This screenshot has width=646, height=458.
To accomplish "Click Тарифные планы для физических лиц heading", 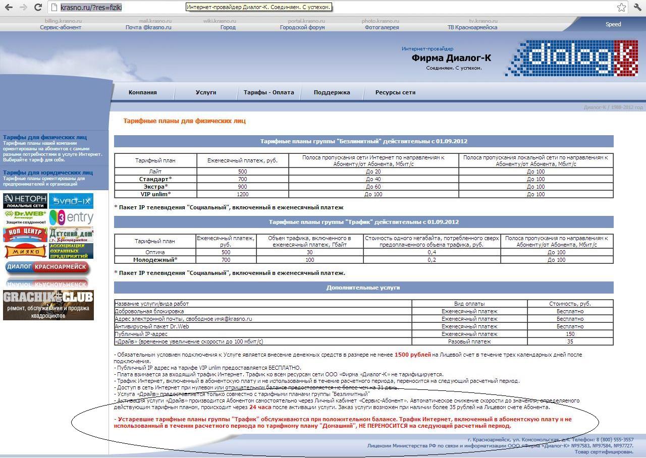I will [184, 121].
